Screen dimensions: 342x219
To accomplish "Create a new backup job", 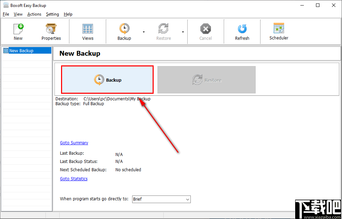I will pos(18,31).
